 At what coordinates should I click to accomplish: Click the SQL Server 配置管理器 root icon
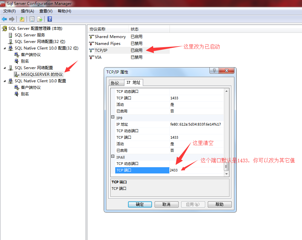tap(4, 29)
